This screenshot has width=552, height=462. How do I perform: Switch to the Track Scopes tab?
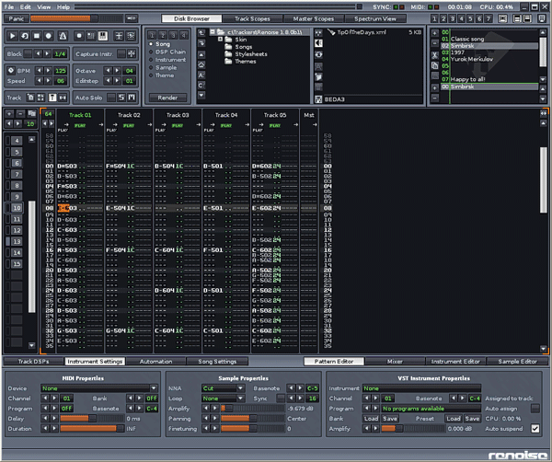point(252,18)
